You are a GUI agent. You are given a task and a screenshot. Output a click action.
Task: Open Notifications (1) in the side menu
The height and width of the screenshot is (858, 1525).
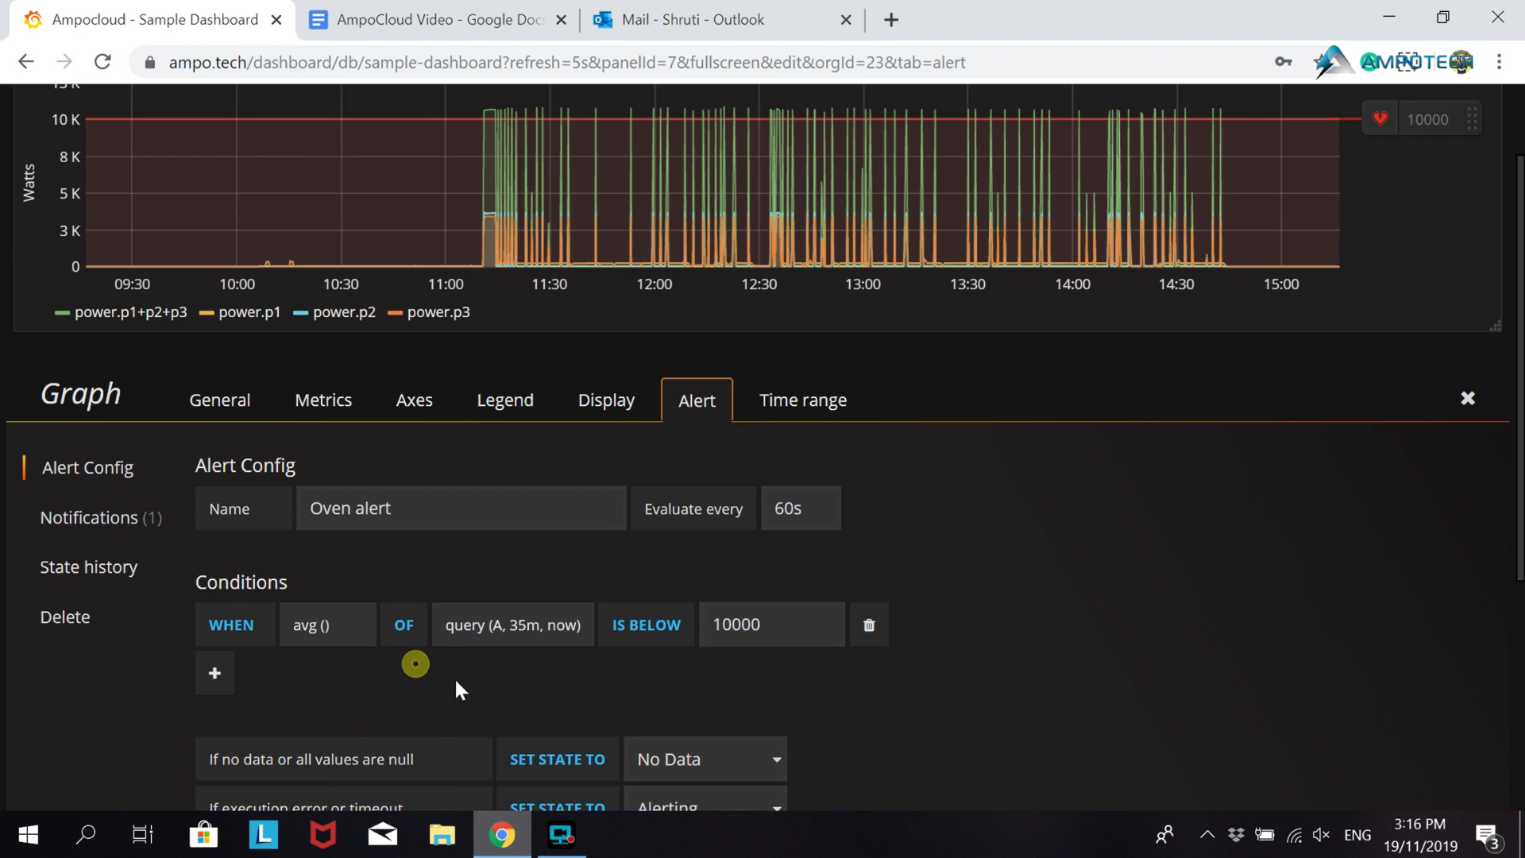pyautogui.click(x=101, y=518)
